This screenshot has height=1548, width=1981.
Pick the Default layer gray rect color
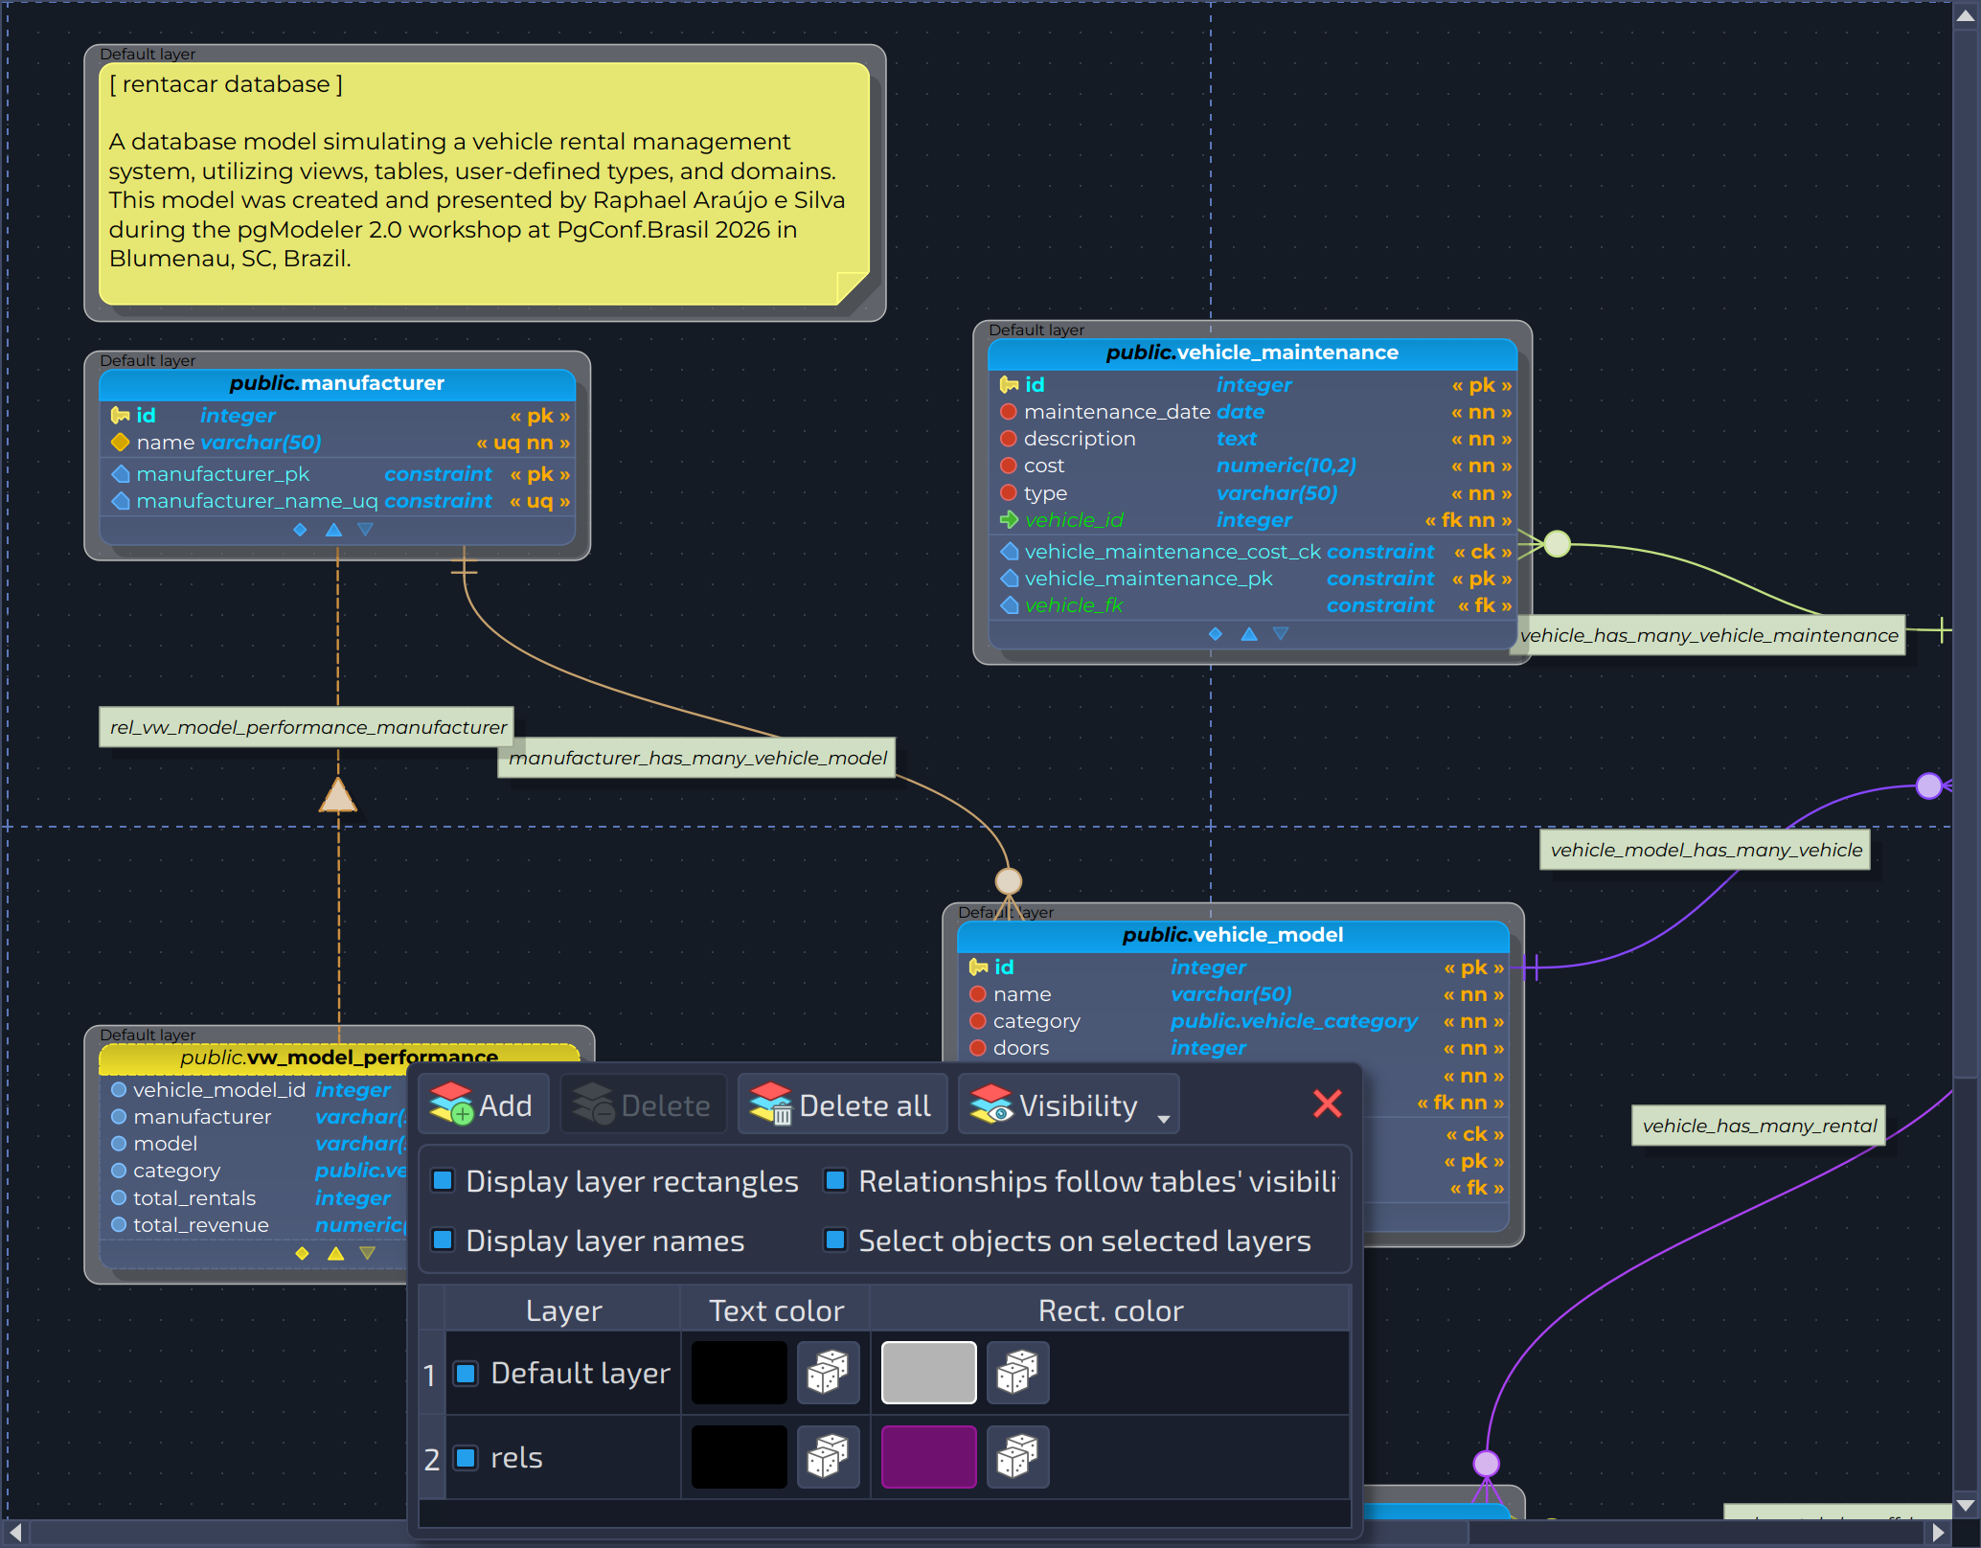[929, 1373]
